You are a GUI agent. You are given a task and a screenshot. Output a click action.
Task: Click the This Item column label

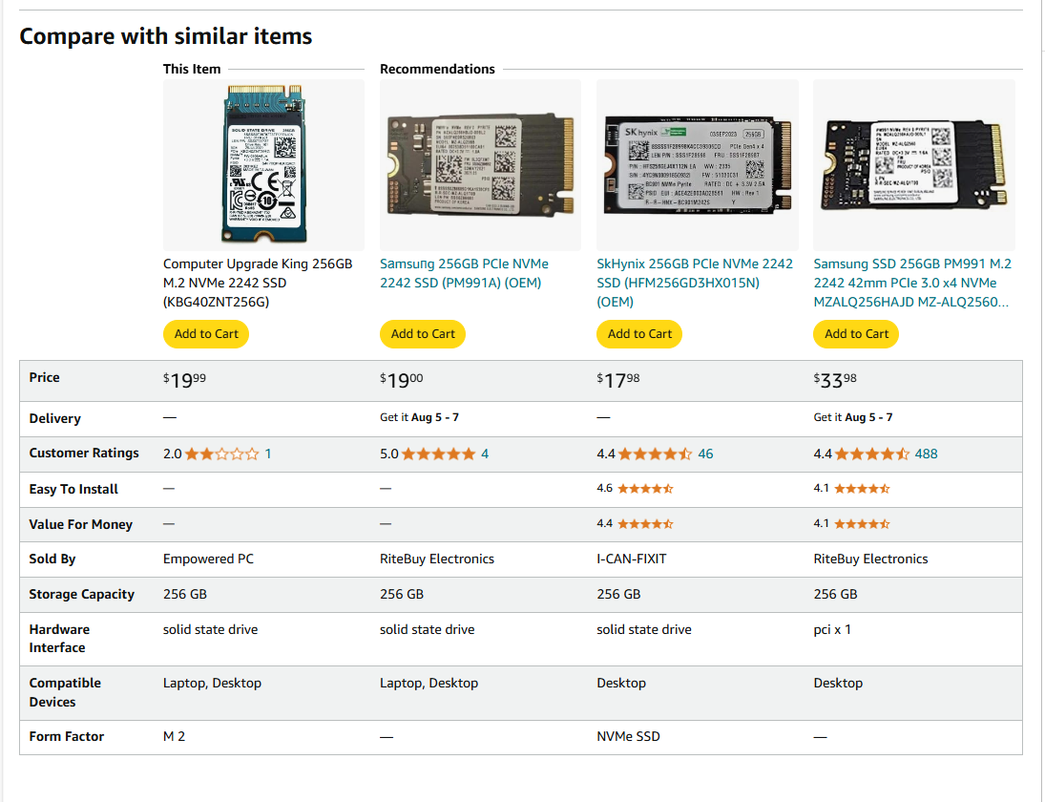191,69
